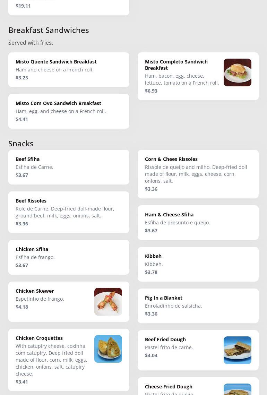The width and height of the screenshot is (267, 395).
Task: Open the Misto Completo sandwich photo
Action: pos(237,72)
